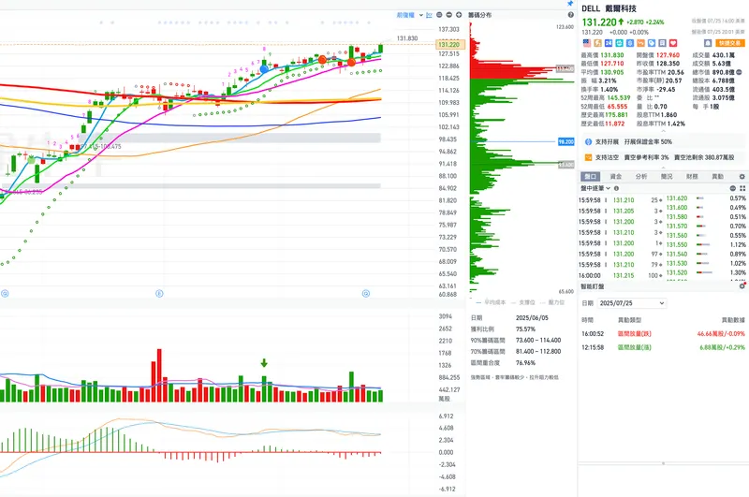Click the chart style icon beside 前復權

429,15
